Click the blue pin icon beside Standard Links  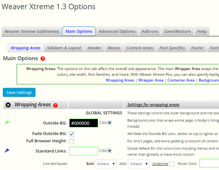point(7,150)
